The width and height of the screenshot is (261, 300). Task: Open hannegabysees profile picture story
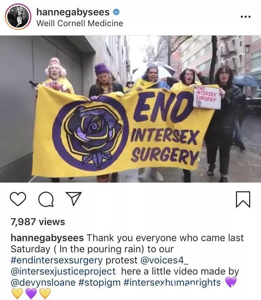point(18,17)
